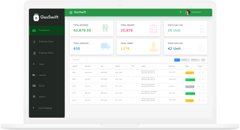Go to the Driver menu item

pos(42,86)
